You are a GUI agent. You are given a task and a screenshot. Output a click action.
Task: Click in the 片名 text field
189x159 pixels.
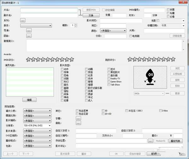click(49, 10)
